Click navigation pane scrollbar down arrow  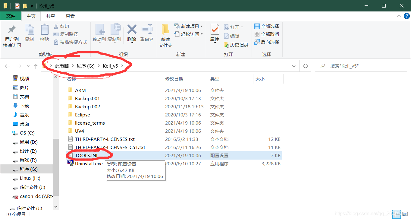56,207
